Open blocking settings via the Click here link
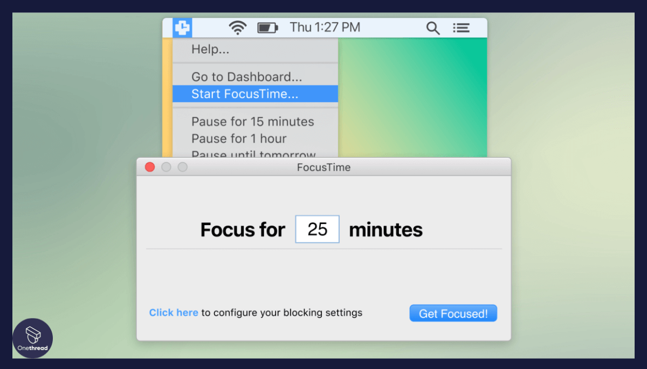Screen dimensions: 647x369 click(x=173, y=312)
